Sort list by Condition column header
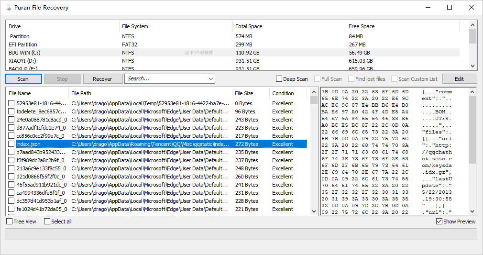483x255 pixels. click(x=283, y=93)
